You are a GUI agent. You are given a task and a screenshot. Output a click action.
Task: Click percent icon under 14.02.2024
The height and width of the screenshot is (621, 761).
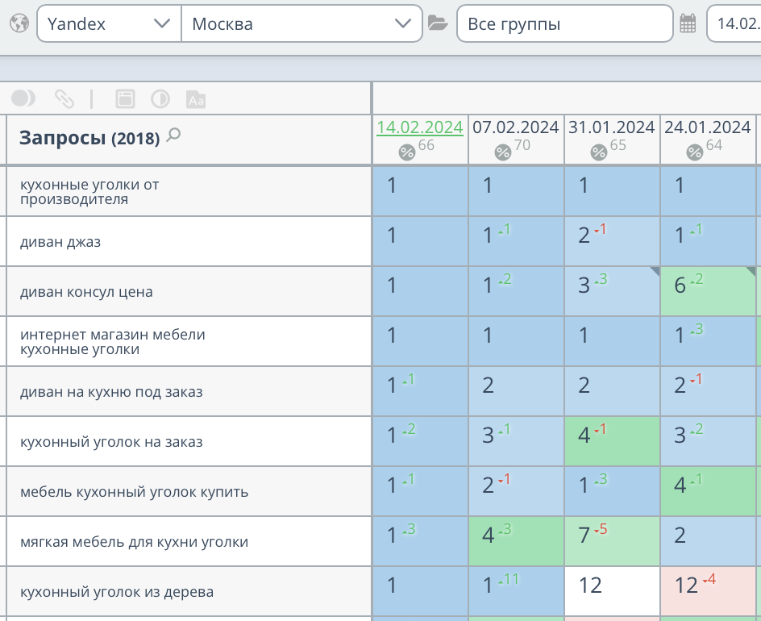pos(407,152)
